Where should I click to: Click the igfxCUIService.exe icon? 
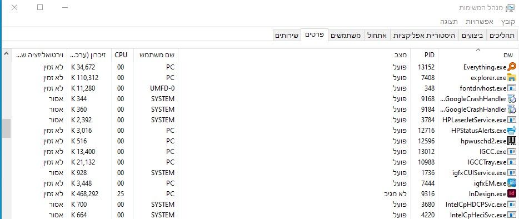(x=512, y=173)
